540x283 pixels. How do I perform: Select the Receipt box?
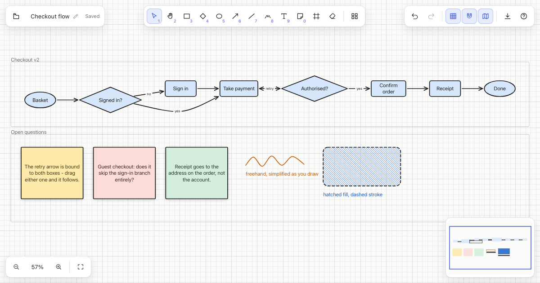click(445, 88)
